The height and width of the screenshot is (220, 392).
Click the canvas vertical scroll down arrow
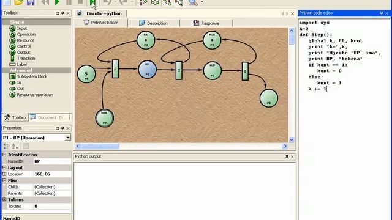pyautogui.click(x=292, y=139)
